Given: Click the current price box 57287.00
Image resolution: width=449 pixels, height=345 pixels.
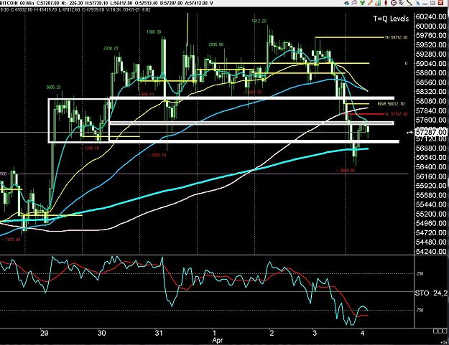Looking at the screenshot, I should point(431,132).
